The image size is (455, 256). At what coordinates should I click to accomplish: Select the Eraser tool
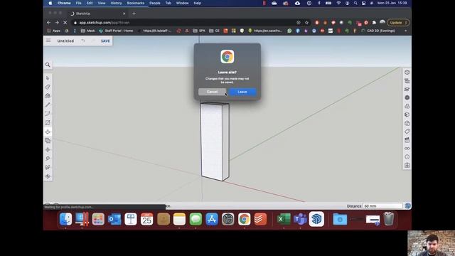[48, 87]
